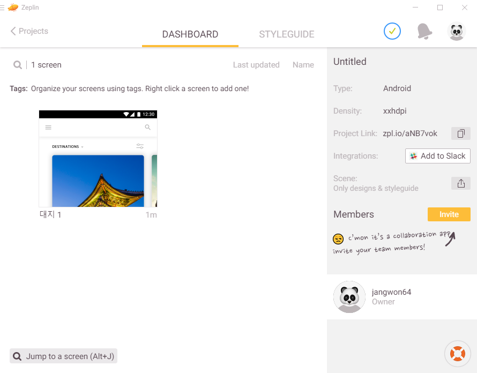The width and height of the screenshot is (477, 373).
Task: Click the Android type value
Action: 397,88
